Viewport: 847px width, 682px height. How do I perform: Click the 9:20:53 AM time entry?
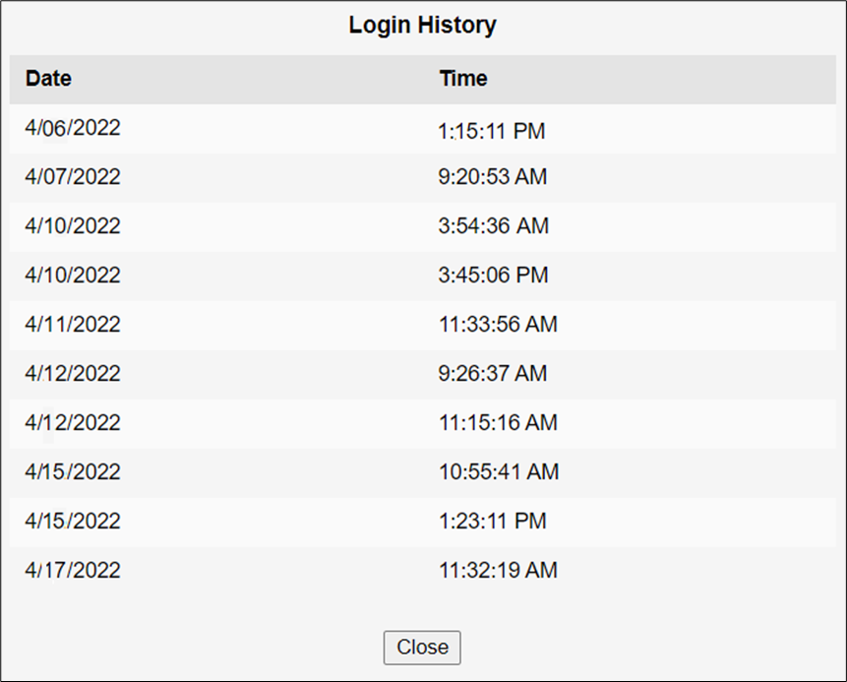coord(493,177)
